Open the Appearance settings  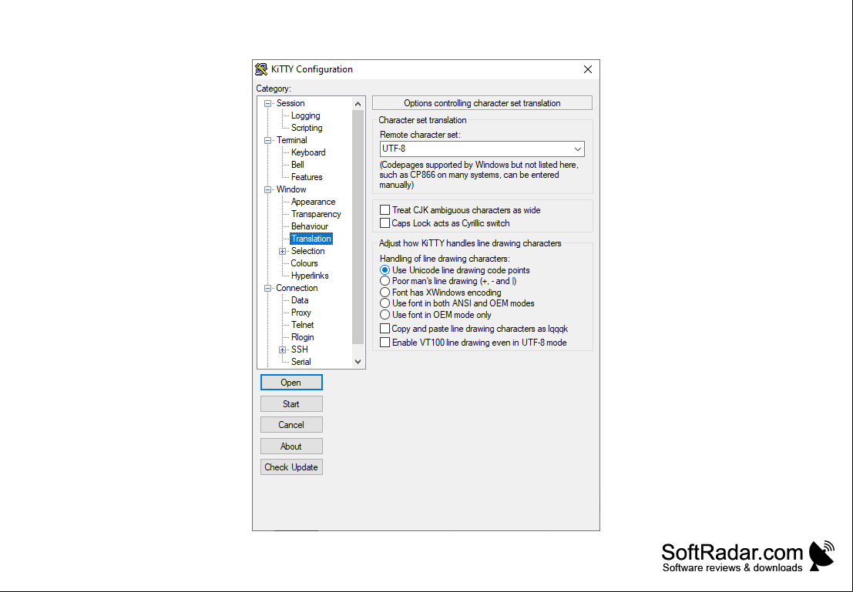click(314, 202)
